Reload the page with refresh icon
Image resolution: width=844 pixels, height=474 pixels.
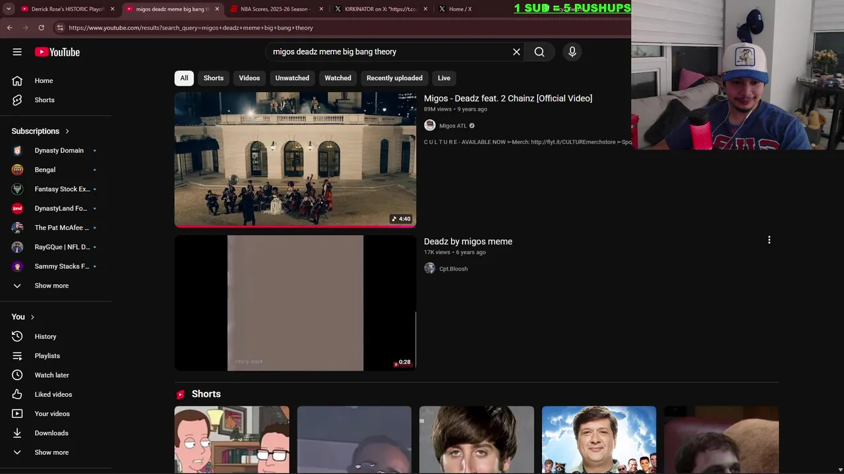point(41,28)
